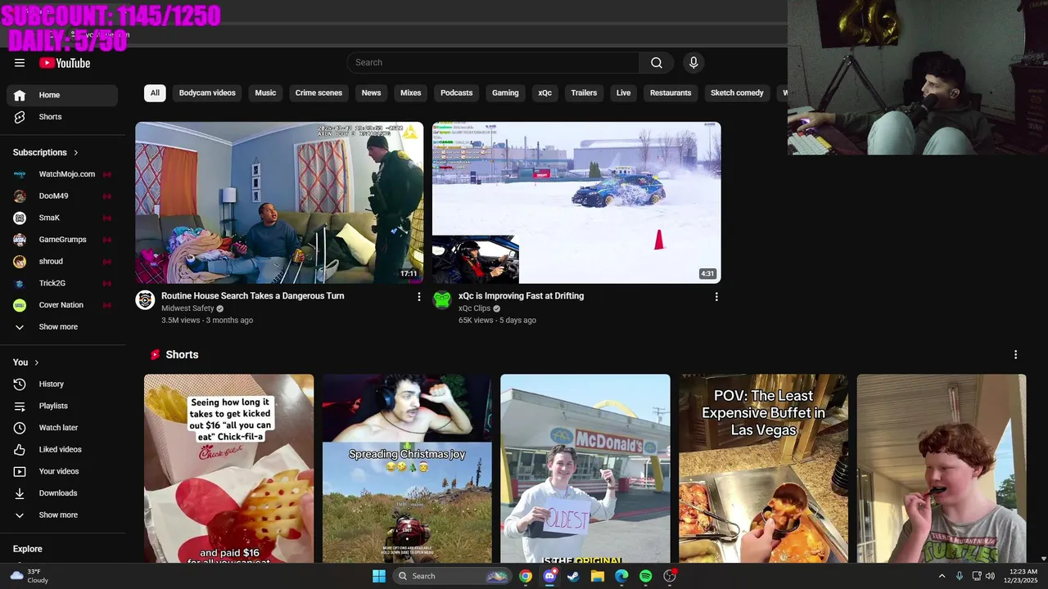Open Midwest Safety channel link
This screenshot has width=1048, height=589.
(187, 308)
